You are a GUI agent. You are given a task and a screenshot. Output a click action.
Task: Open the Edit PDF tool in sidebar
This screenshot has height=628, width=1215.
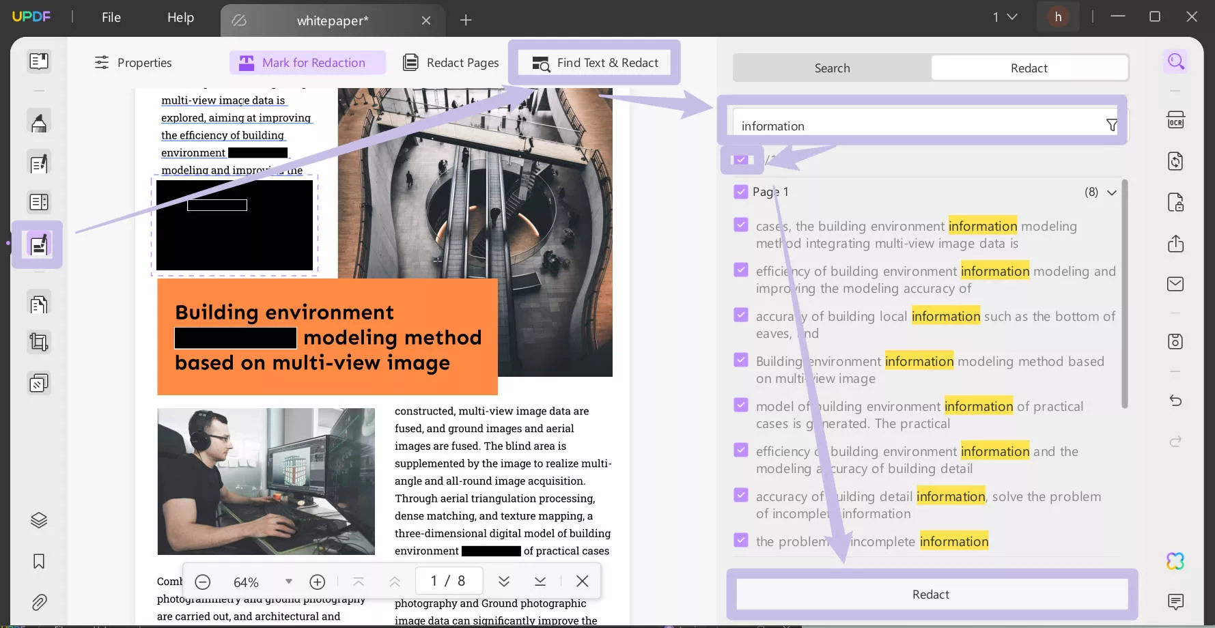coord(39,163)
